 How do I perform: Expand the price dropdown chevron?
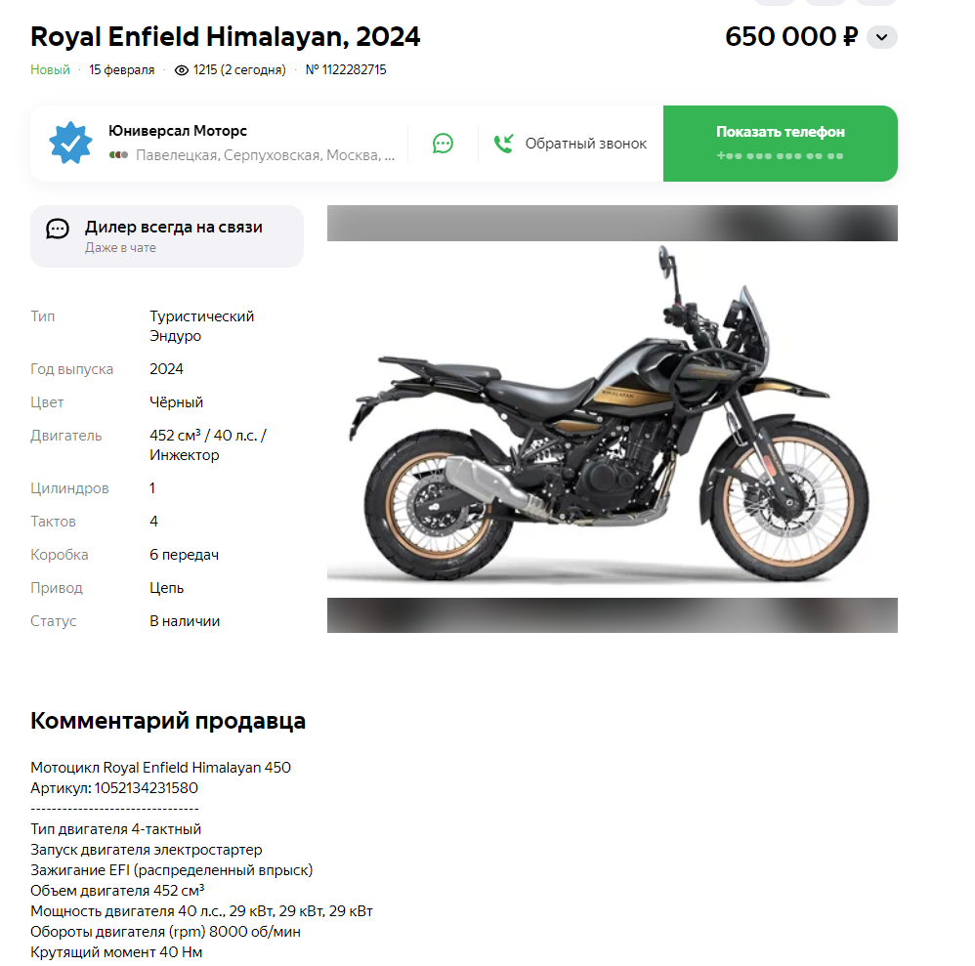click(x=882, y=37)
